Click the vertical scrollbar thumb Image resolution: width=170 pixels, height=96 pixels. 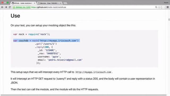169,19
